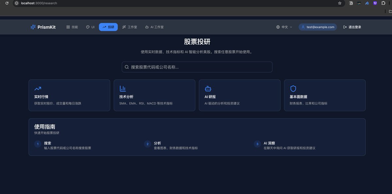Click the page subtitle starting 使用实时数据
Screen dimensions: 392x194
pyautogui.click(x=197, y=52)
